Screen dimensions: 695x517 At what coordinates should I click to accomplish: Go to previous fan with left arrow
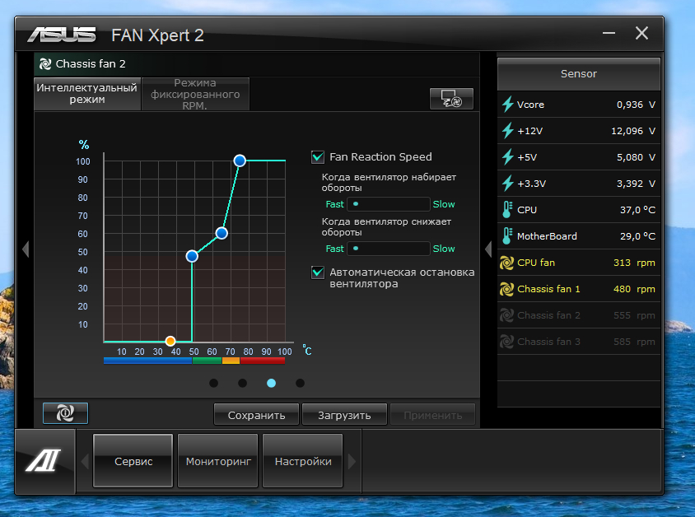click(x=26, y=249)
